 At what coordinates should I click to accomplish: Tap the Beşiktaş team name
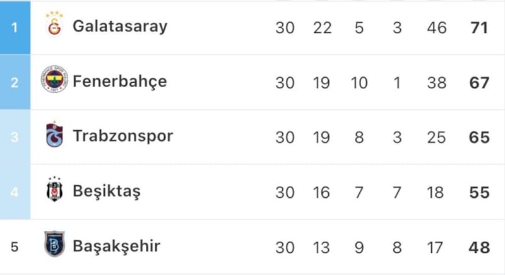107,191
